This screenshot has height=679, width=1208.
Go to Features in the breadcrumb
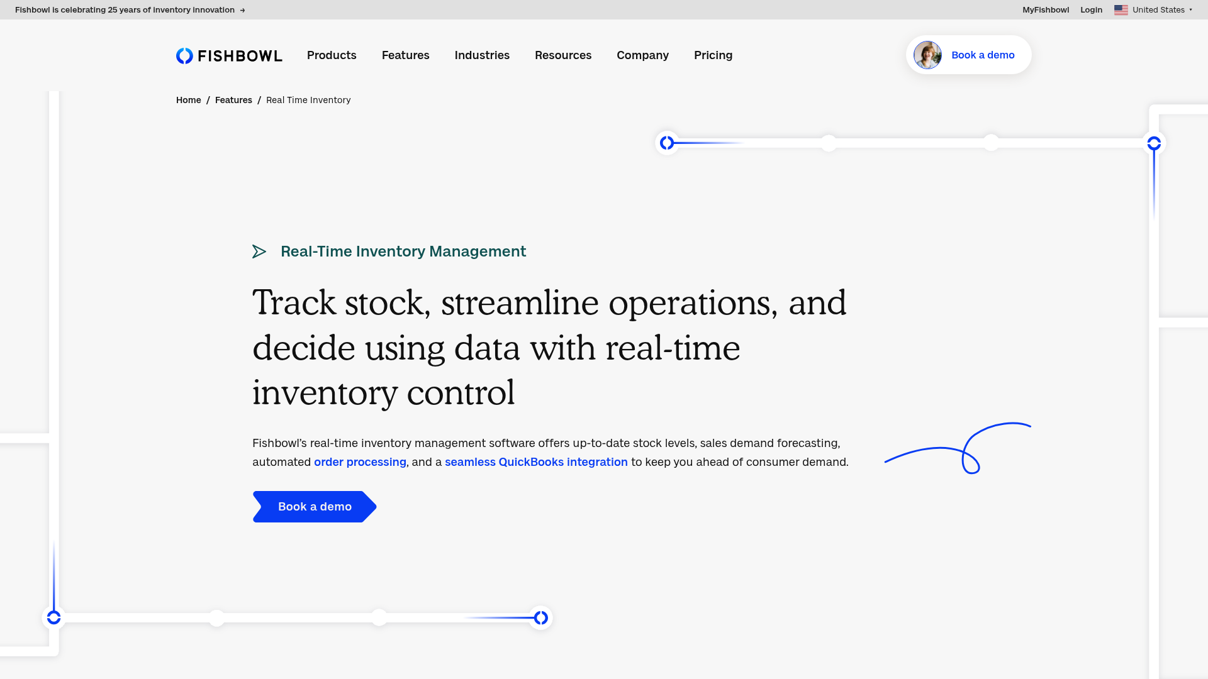[x=233, y=100]
